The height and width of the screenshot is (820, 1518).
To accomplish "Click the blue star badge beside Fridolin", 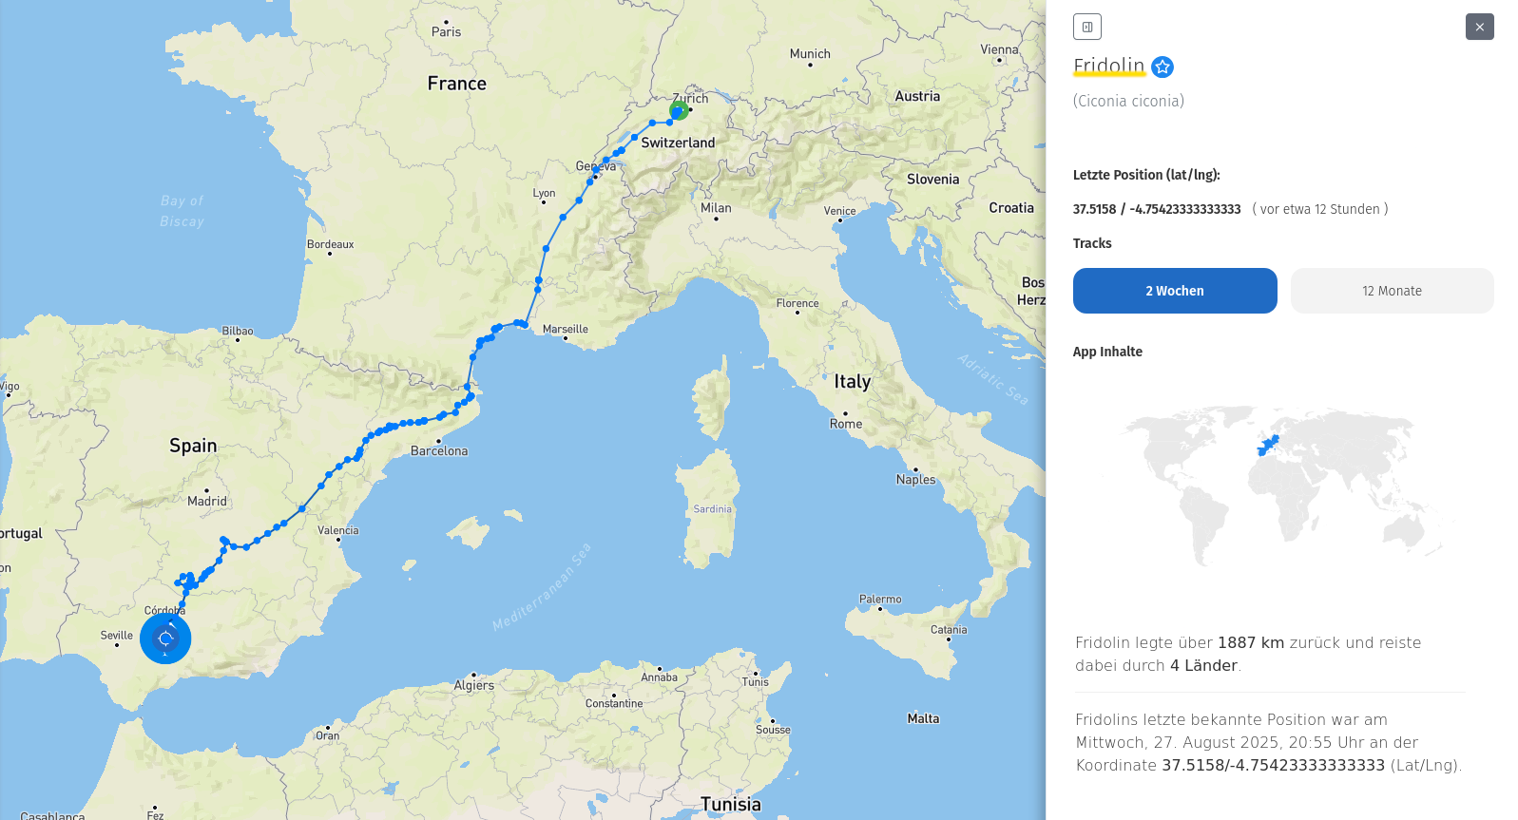I will pyautogui.click(x=1163, y=67).
